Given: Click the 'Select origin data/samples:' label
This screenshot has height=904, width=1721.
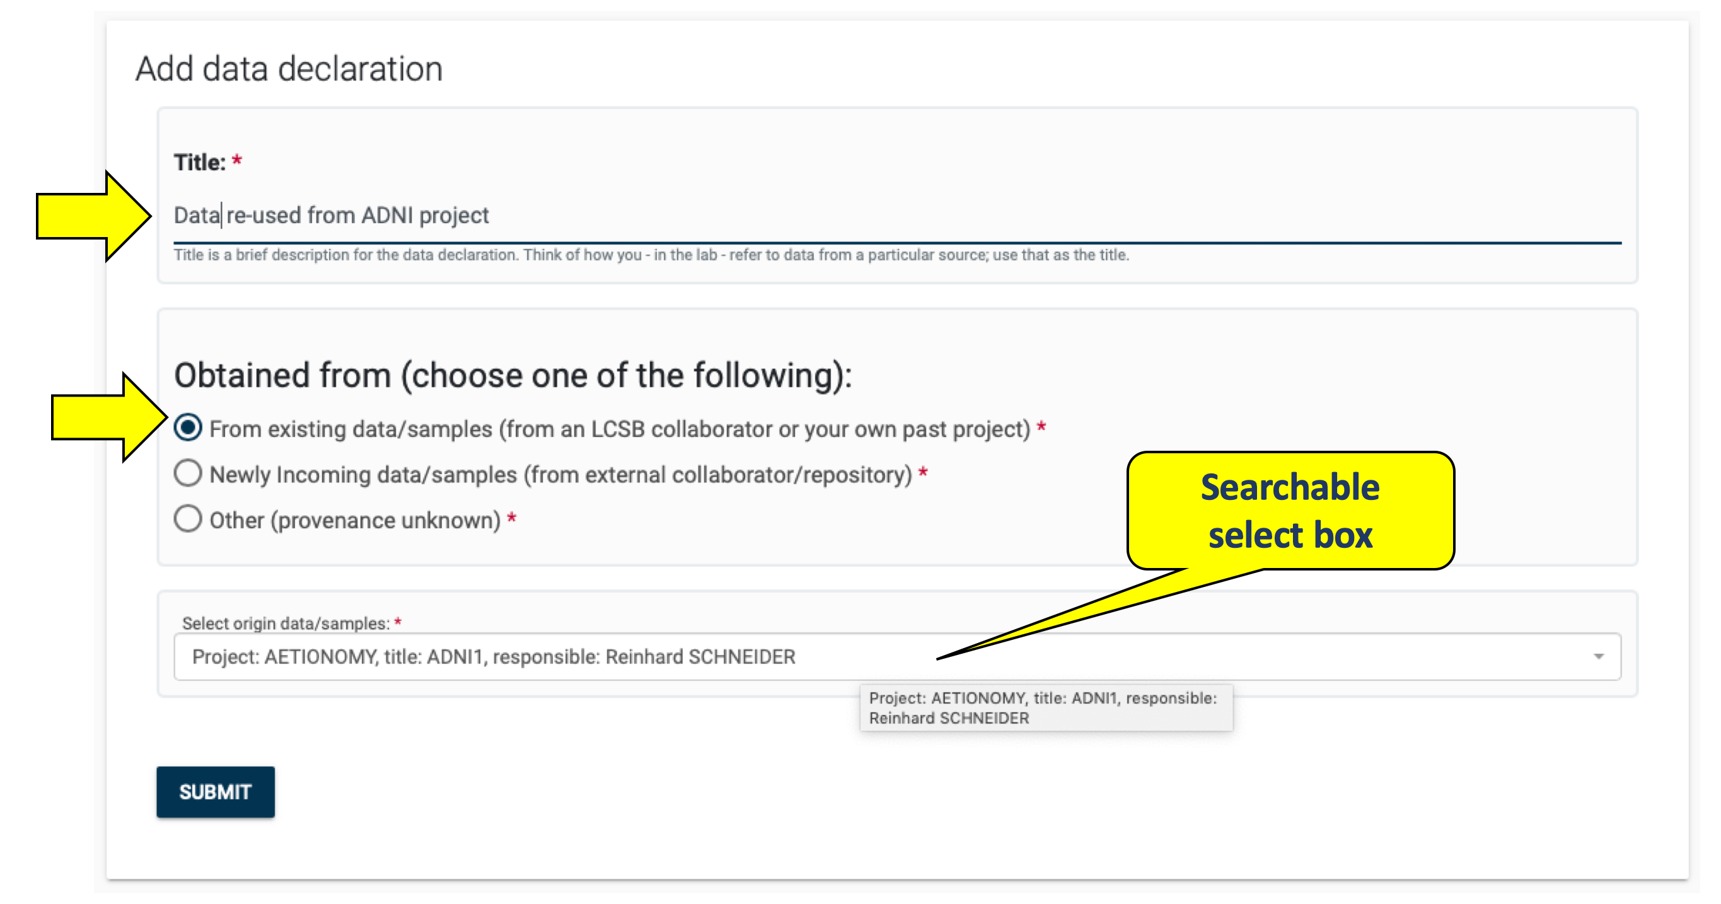Looking at the screenshot, I should coord(286,623).
